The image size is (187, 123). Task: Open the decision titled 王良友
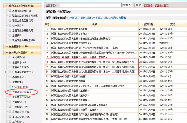(70, 34)
